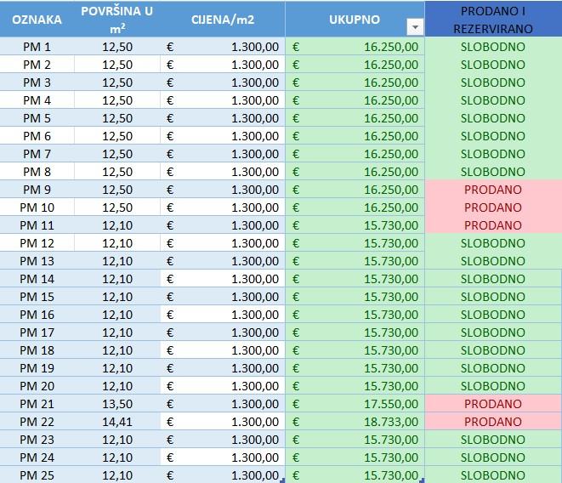This screenshot has height=483, width=562.
Task: Select the cell labeled PM 14
Action: (x=37, y=279)
